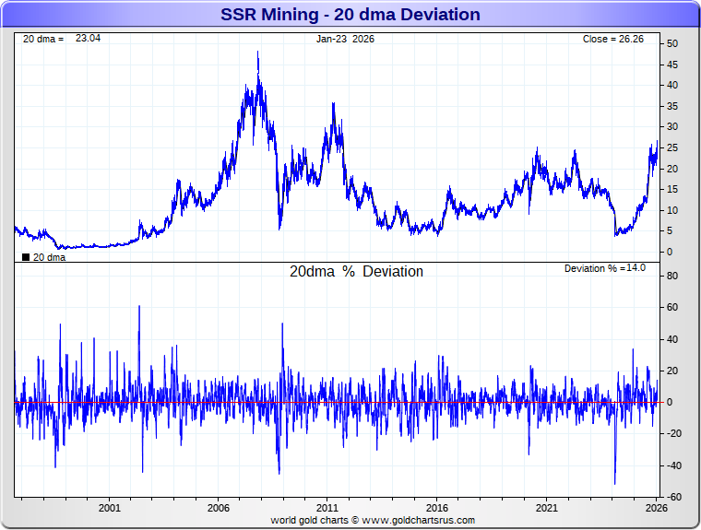Click the Close = 26.26 readout
Screen dimensions: 701x530
pyautogui.click(x=613, y=39)
